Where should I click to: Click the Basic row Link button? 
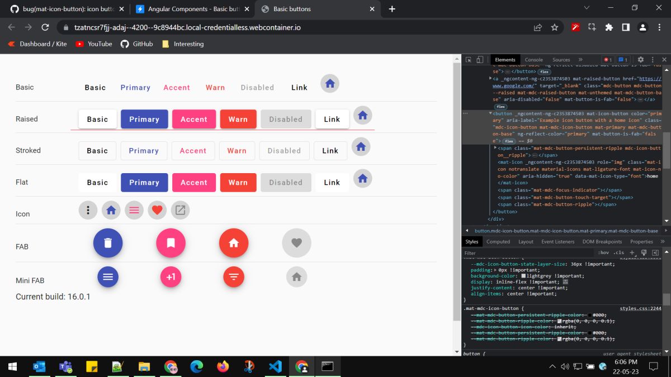pyautogui.click(x=299, y=88)
